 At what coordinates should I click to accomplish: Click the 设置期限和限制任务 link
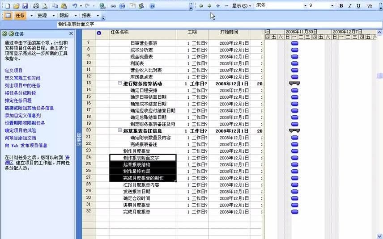25,123
